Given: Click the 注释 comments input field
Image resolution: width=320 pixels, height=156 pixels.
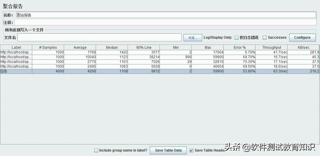Looking at the screenshot, I should 166,22.
